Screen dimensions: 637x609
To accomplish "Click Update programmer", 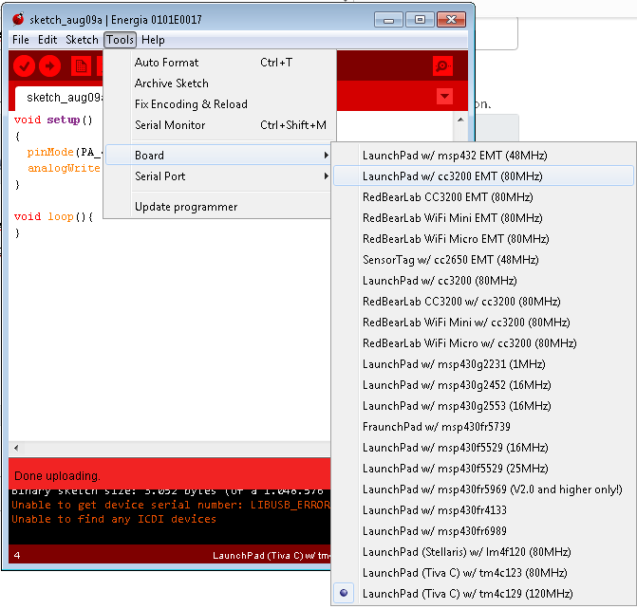I will click(218, 207).
